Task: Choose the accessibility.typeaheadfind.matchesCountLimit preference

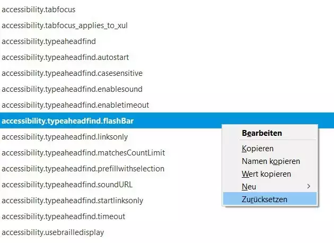Action: [x=83, y=153]
